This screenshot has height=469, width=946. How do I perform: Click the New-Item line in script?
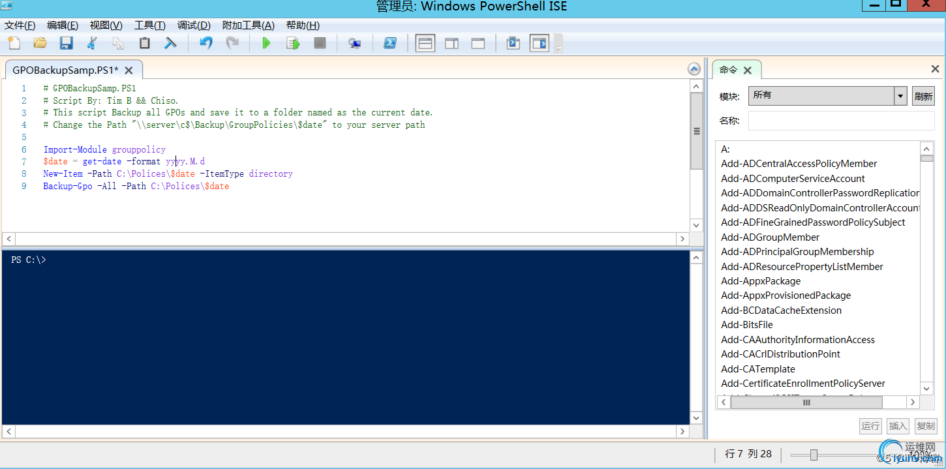(168, 174)
